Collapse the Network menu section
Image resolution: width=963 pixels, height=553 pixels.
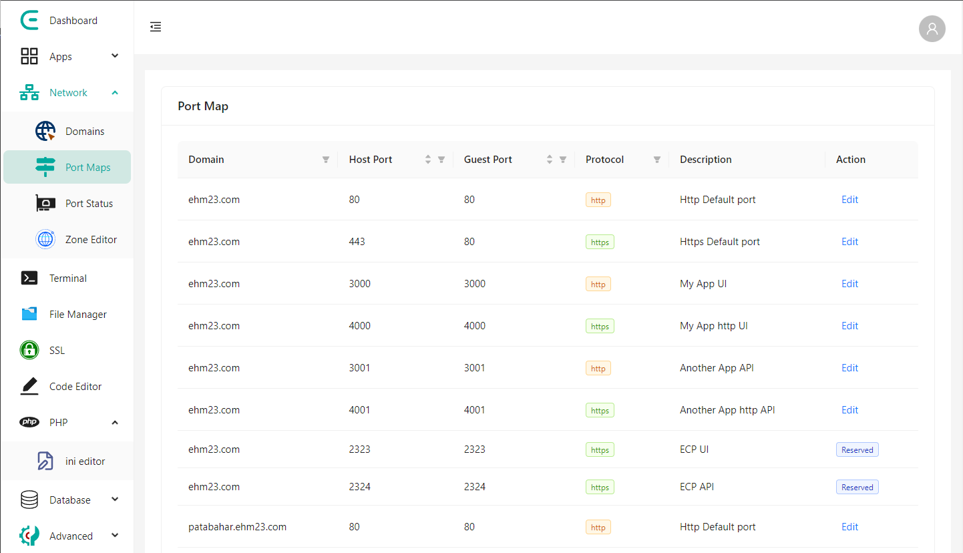[115, 93]
